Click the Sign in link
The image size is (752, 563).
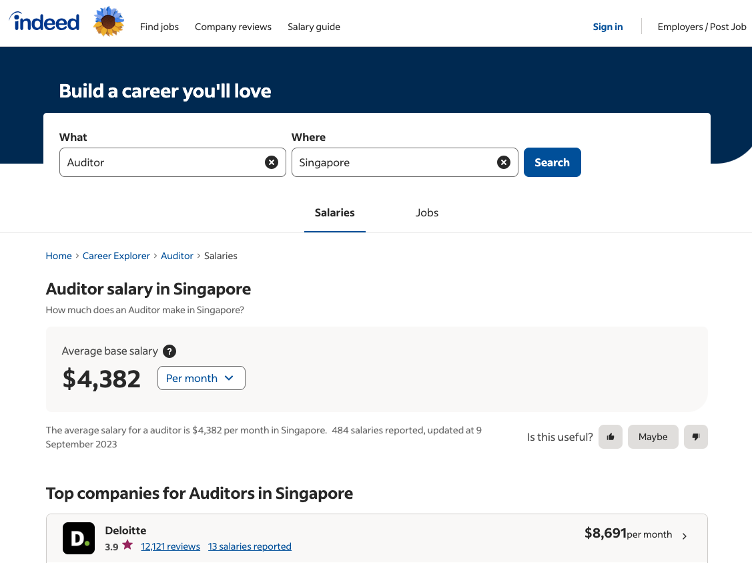click(608, 27)
